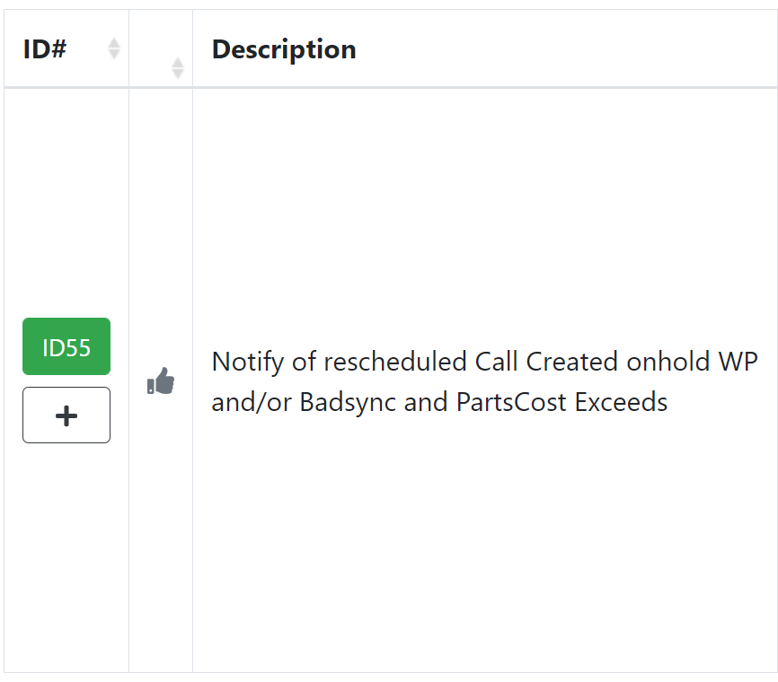
Task: Click the 'ID55' label text
Action: click(x=66, y=347)
